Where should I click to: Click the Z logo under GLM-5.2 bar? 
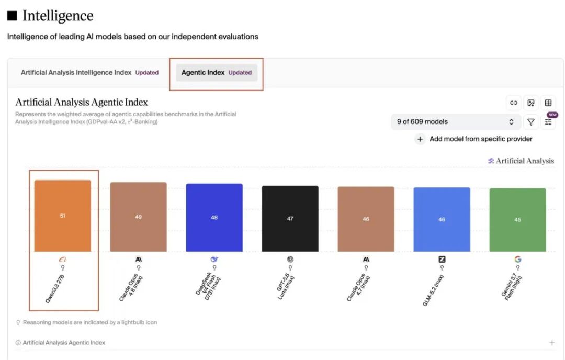pos(442,259)
